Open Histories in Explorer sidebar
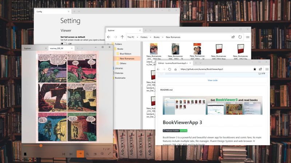Viewport: 291px width, 163px height. (119, 73)
